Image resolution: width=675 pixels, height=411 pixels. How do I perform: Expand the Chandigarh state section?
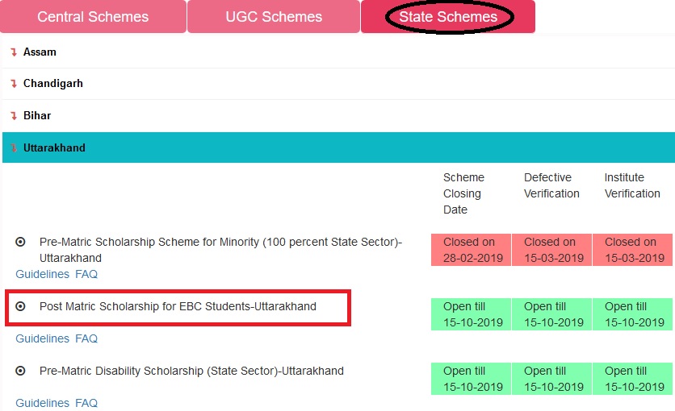pyautogui.click(x=338, y=84)
